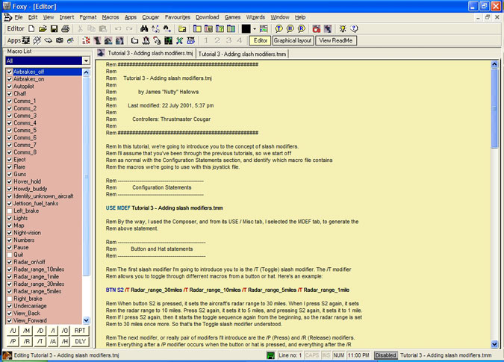The width and height of the screenshot is (504, 362).
Task: Click the /H modifier button
Action: 65,341
